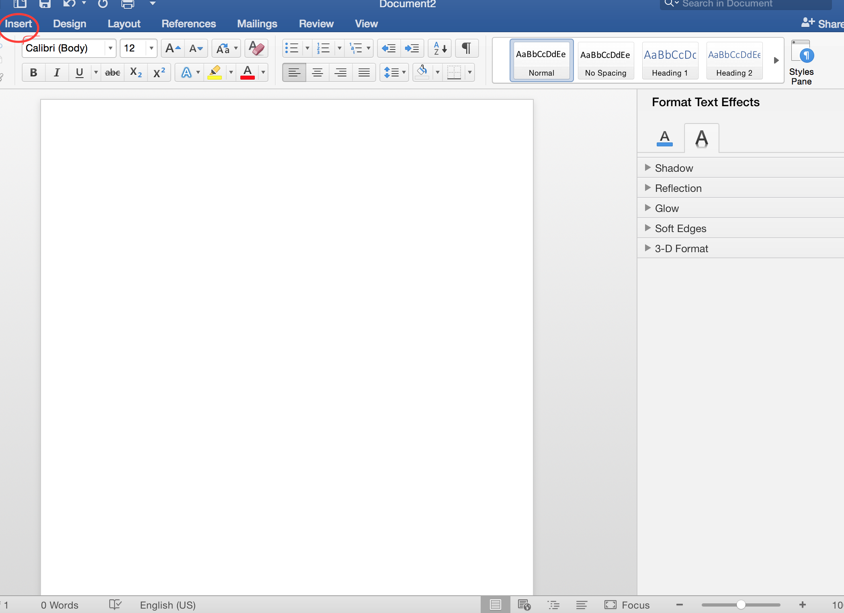Open the Review ribbon tab
844x613 pixels.
(x=316, y=24)
